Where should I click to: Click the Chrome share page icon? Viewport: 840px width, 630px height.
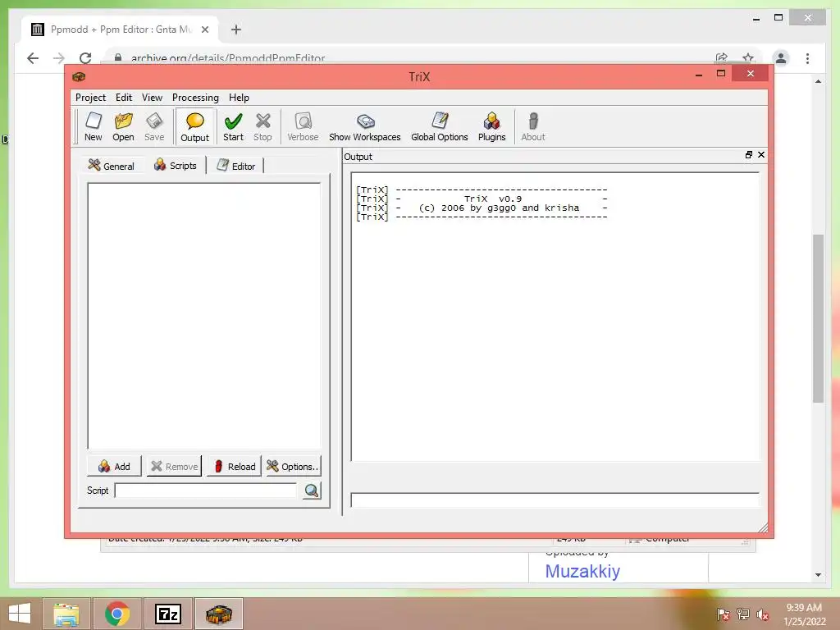[722, 58]
